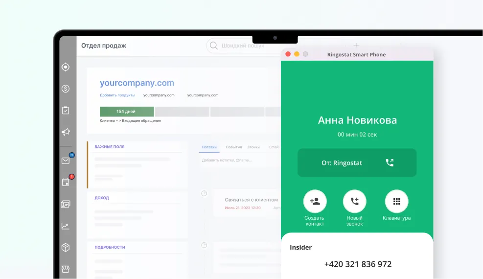Click the phone number +420 321 836 972
The width and height of the screenshot is (483, 279).
(x=358, y=264)
